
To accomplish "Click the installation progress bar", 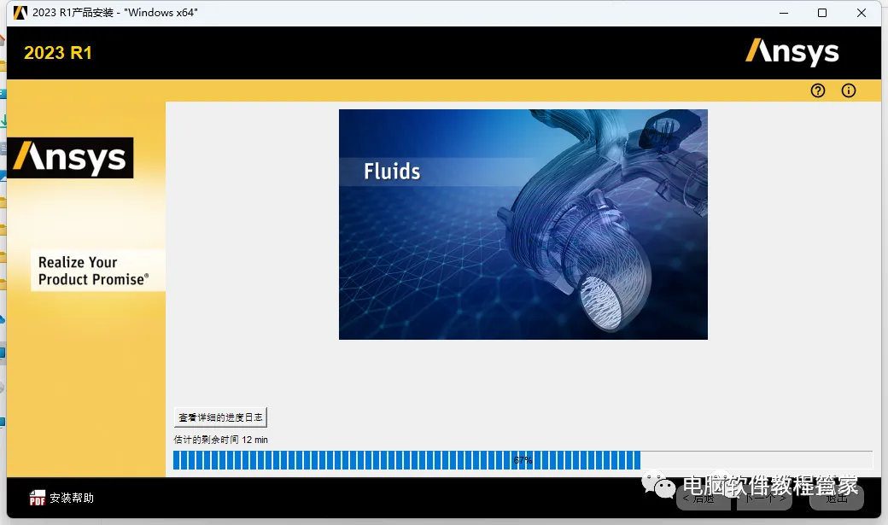I will click(x=523, y=460).
